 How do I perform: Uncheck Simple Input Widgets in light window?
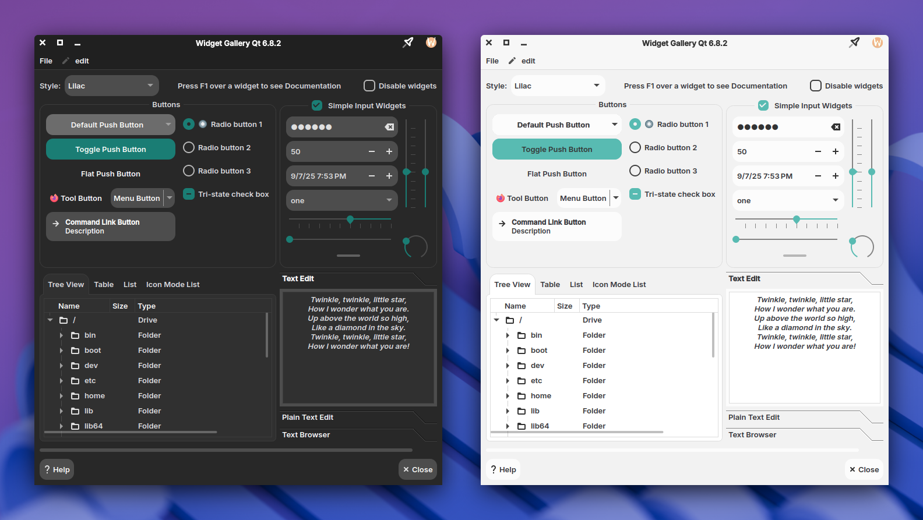(763, 105)
